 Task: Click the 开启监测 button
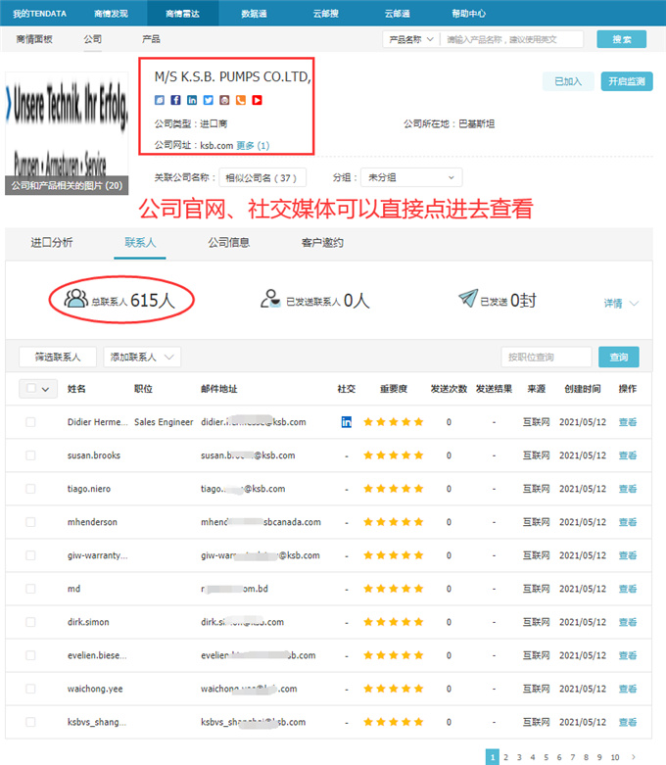(627, 81)
